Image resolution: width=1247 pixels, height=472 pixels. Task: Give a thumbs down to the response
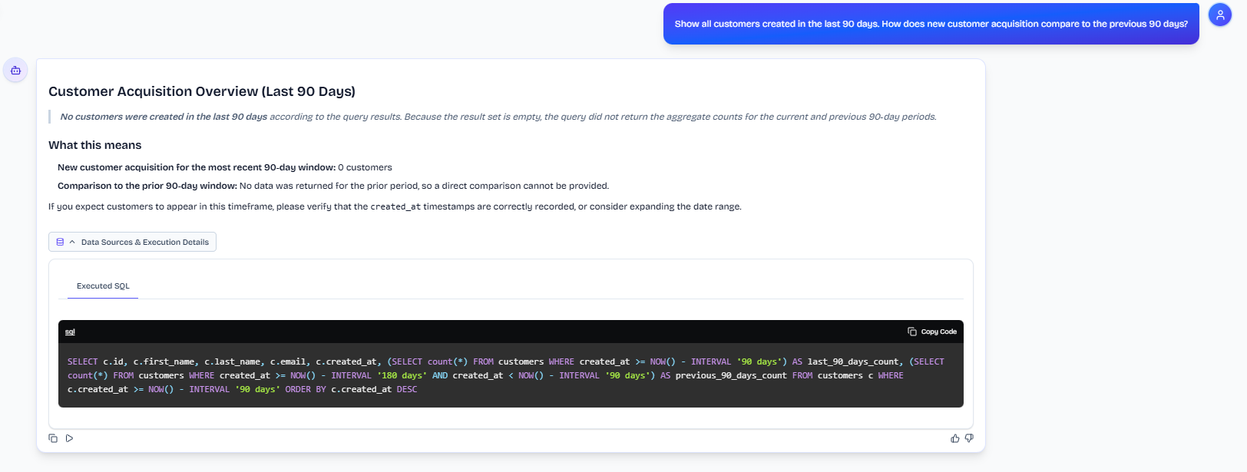pyautogui.click(x=969, y=438)
